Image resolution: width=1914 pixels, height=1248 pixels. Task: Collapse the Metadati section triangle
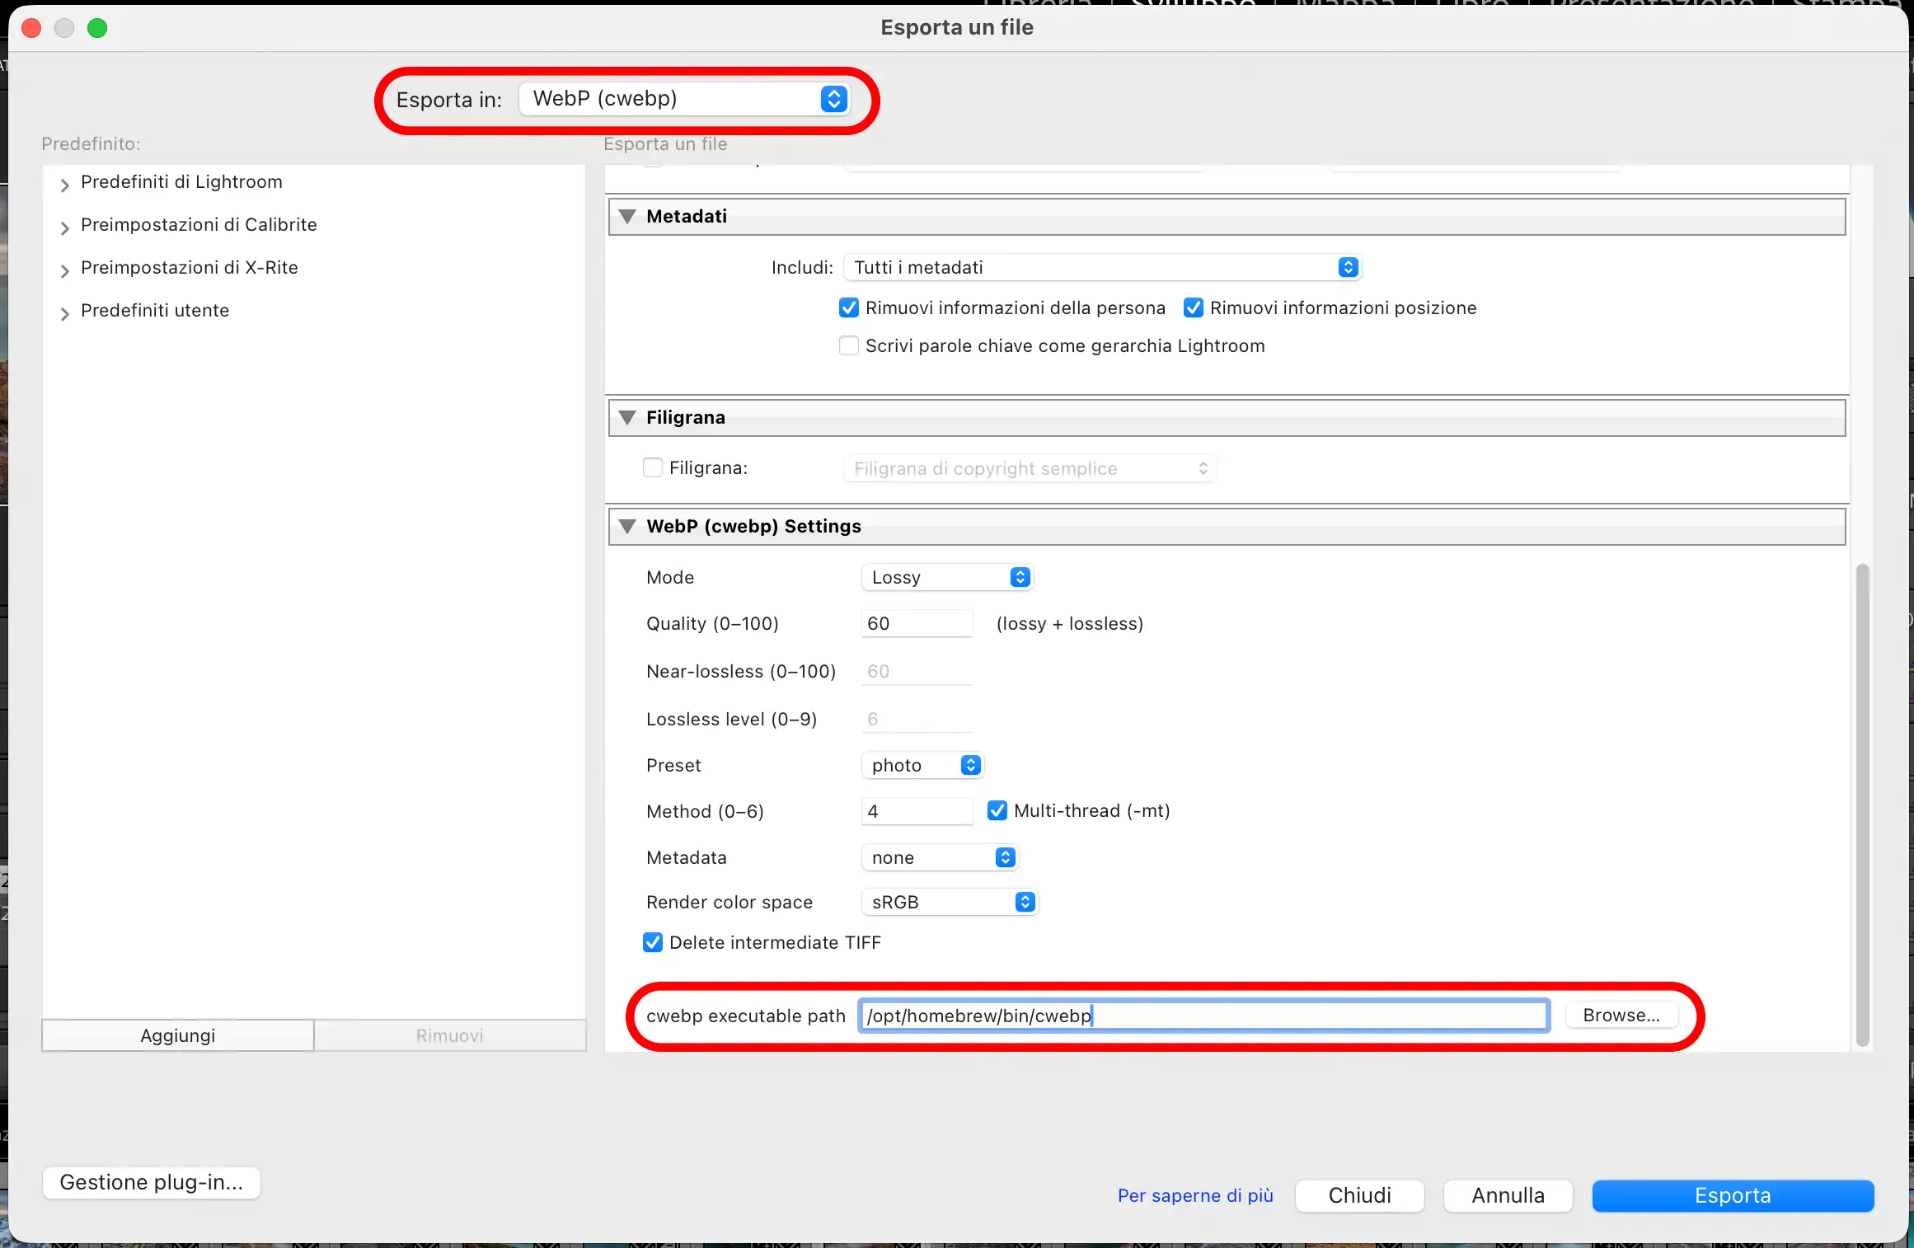tap(627, 217)
